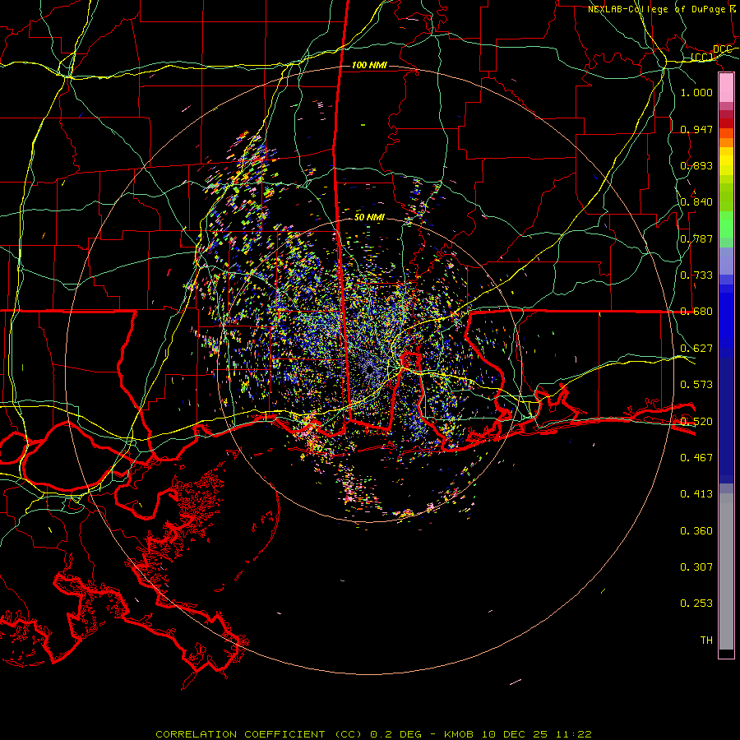Click the 0.787 scale value

pos(696,238)
